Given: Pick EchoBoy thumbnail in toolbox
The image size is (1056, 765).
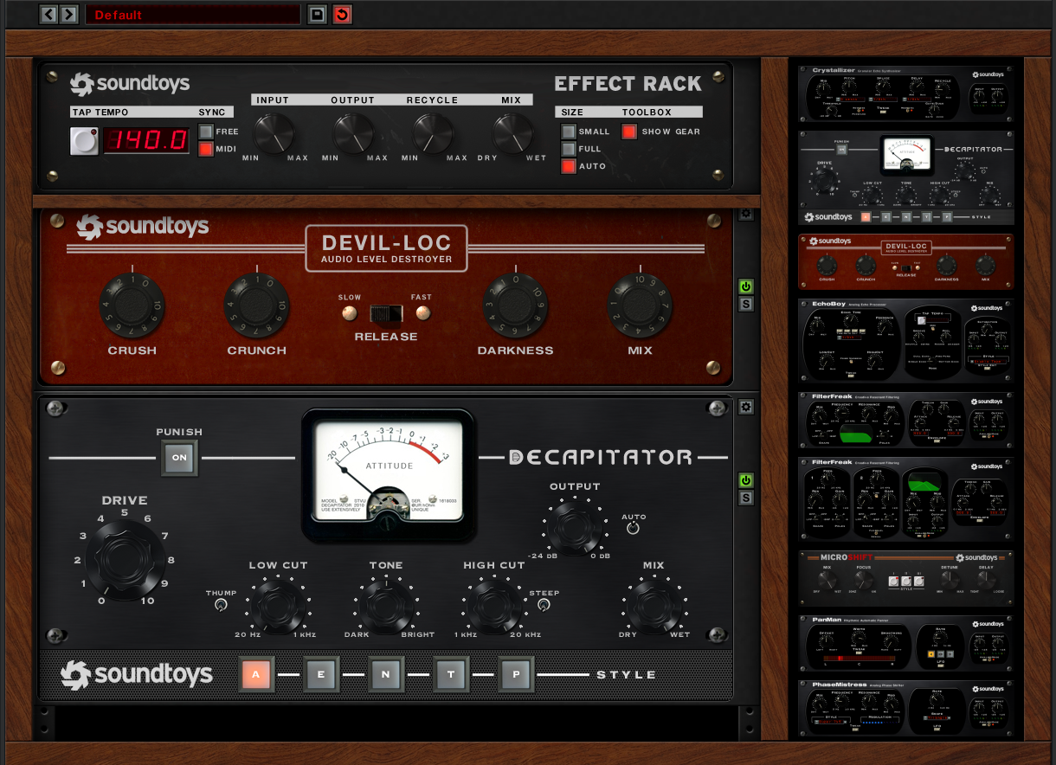Looking at the screenshot, I should tap(905, 340).
